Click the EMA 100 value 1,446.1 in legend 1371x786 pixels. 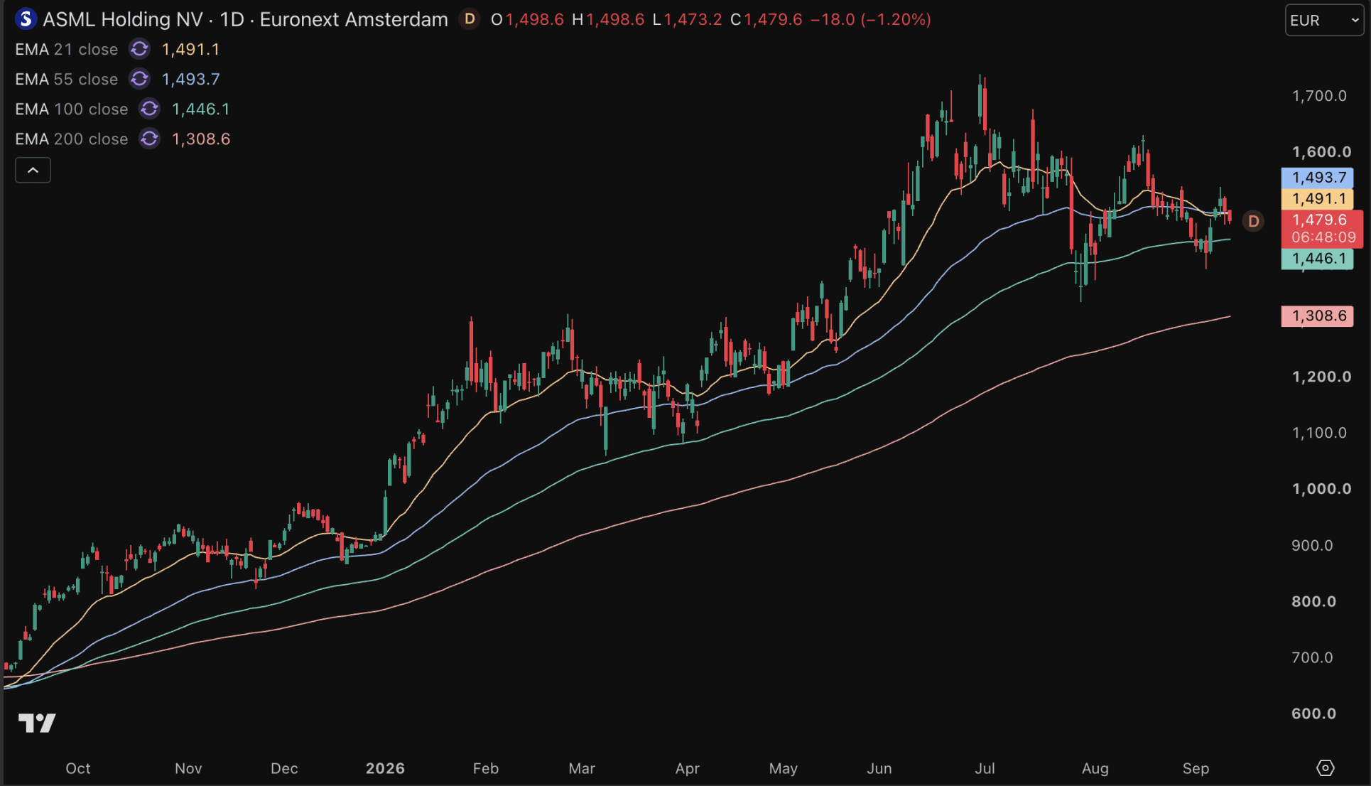200,109
